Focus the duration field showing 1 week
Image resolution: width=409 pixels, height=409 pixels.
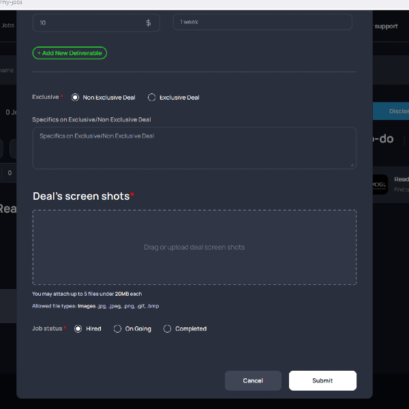tap(262, 22)
